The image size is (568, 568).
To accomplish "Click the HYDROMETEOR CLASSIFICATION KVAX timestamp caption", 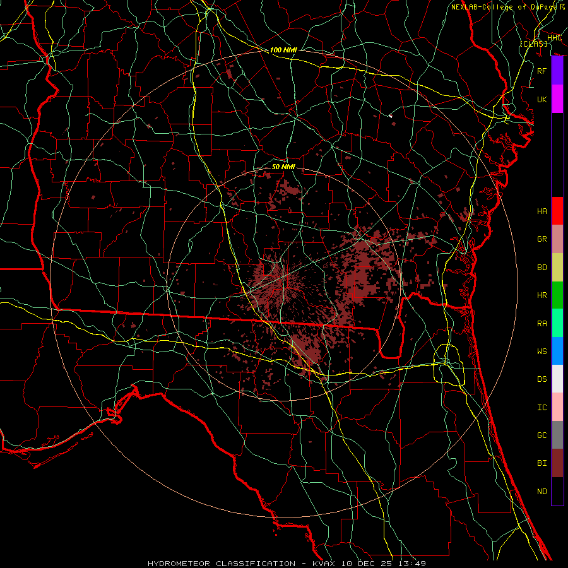I will (287, 564).
